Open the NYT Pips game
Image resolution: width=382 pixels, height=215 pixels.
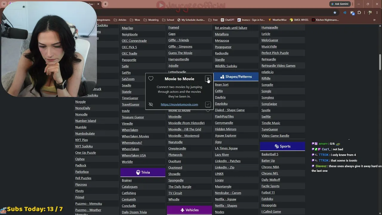pos(81,140)
